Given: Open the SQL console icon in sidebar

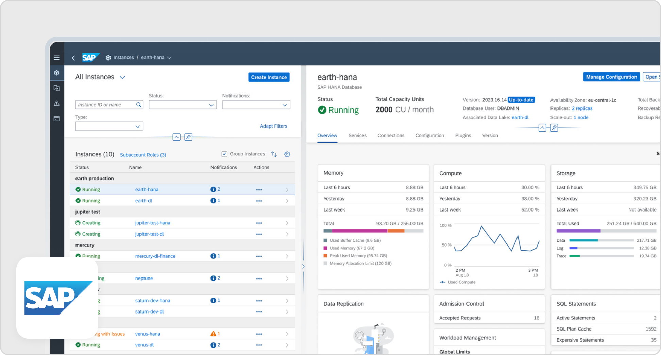Looking at the screenshot, I should point(57,119).
